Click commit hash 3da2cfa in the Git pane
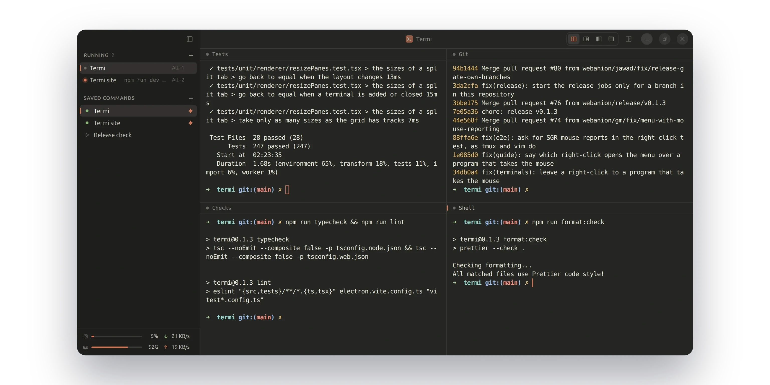 pos(465,86)
